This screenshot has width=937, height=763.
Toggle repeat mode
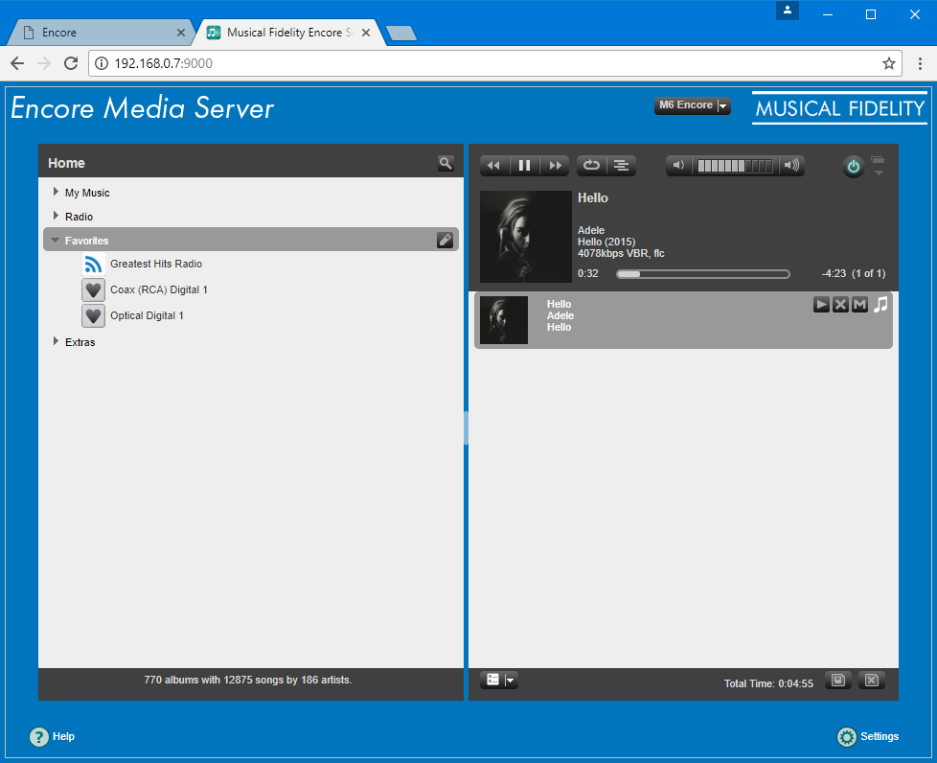point(591,166)
